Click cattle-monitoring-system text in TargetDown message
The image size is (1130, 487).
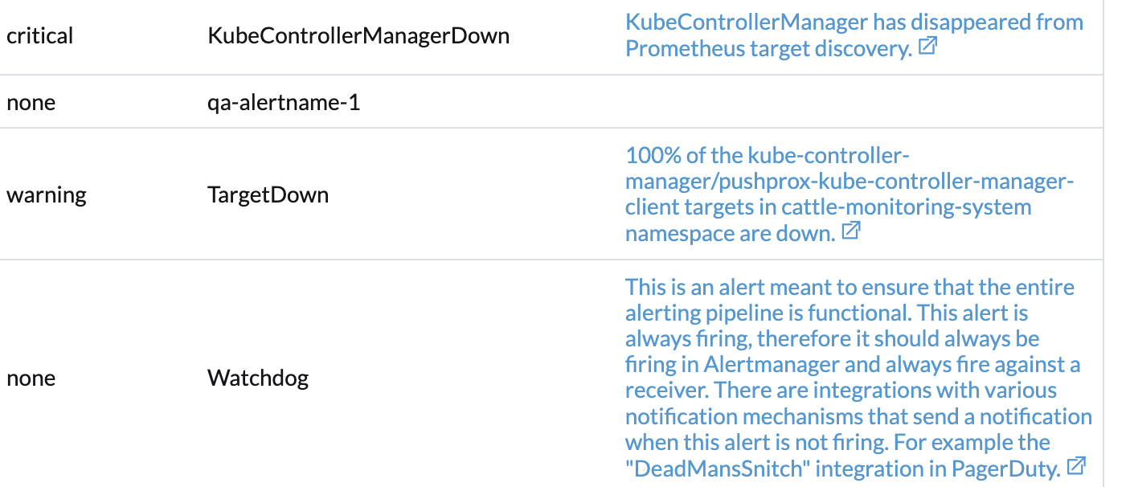click(907, 206)
